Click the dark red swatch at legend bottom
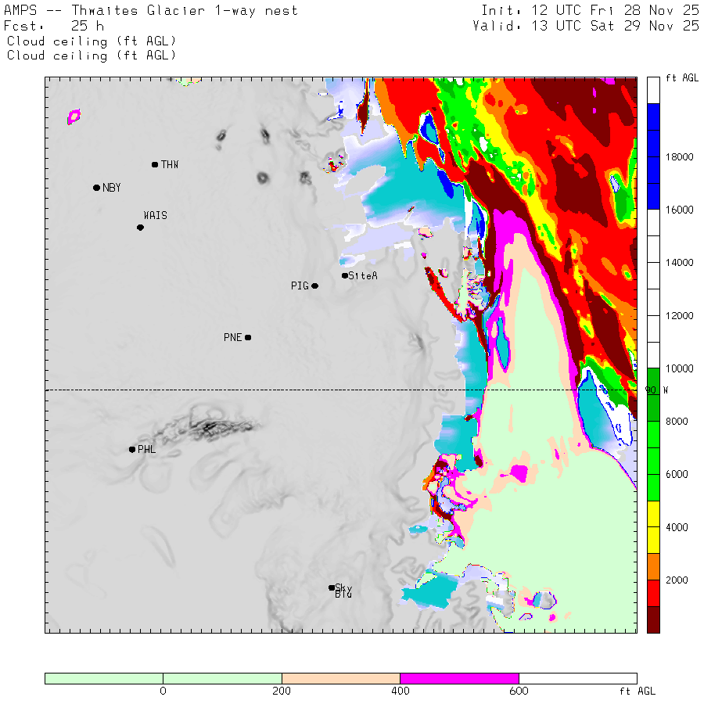704x704 pixels. tap(653, 619)
